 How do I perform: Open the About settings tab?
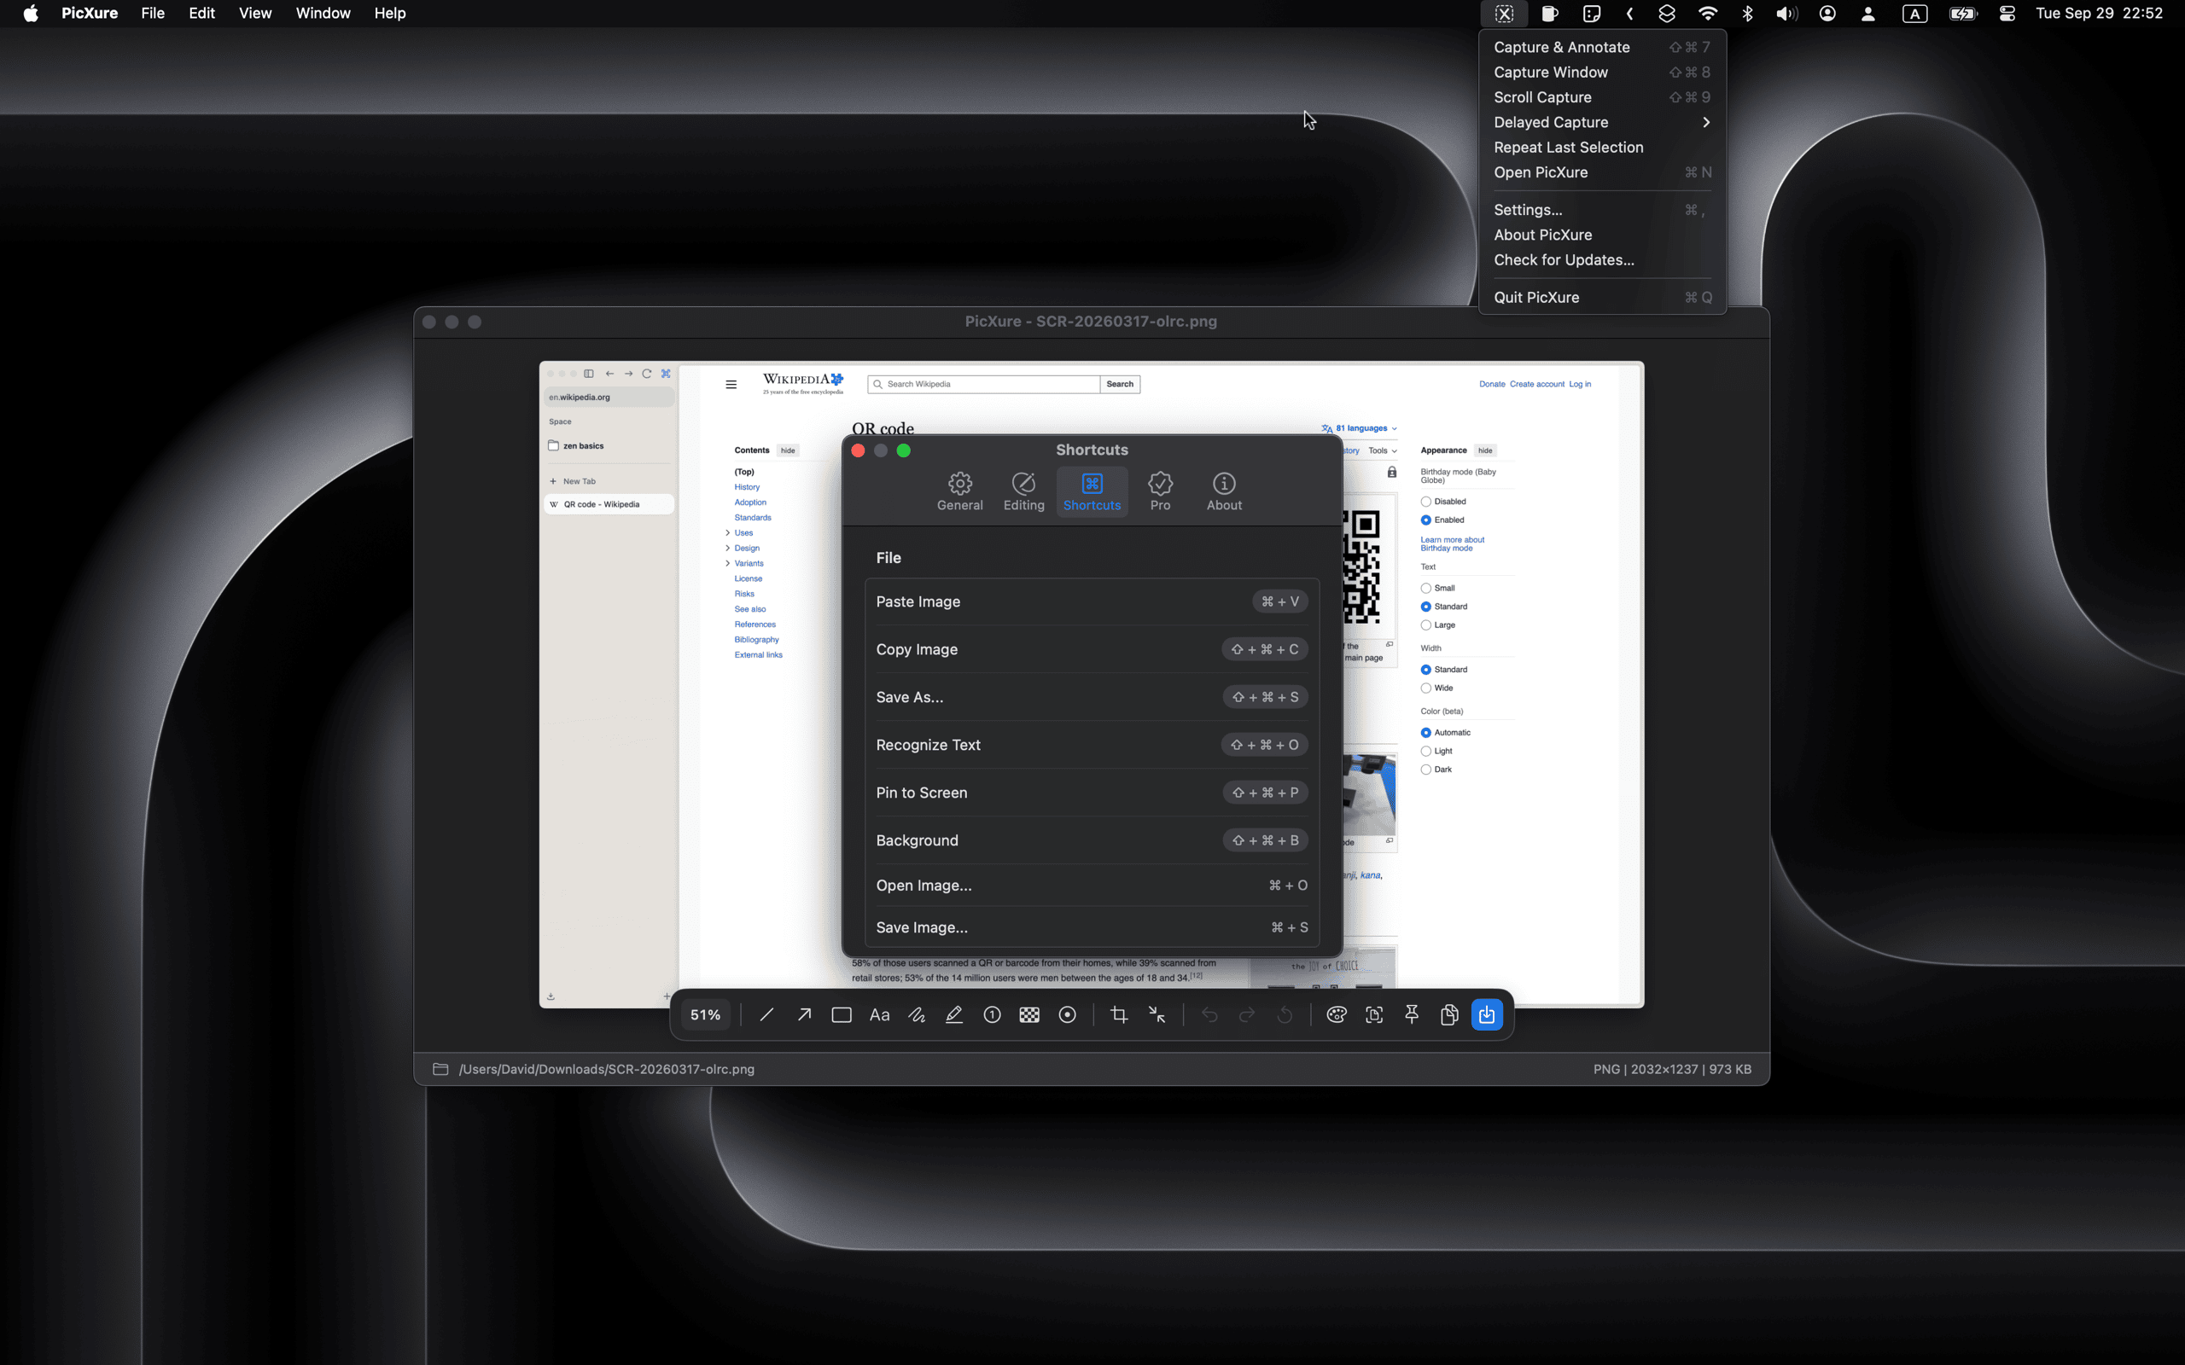pos(1224,492)
